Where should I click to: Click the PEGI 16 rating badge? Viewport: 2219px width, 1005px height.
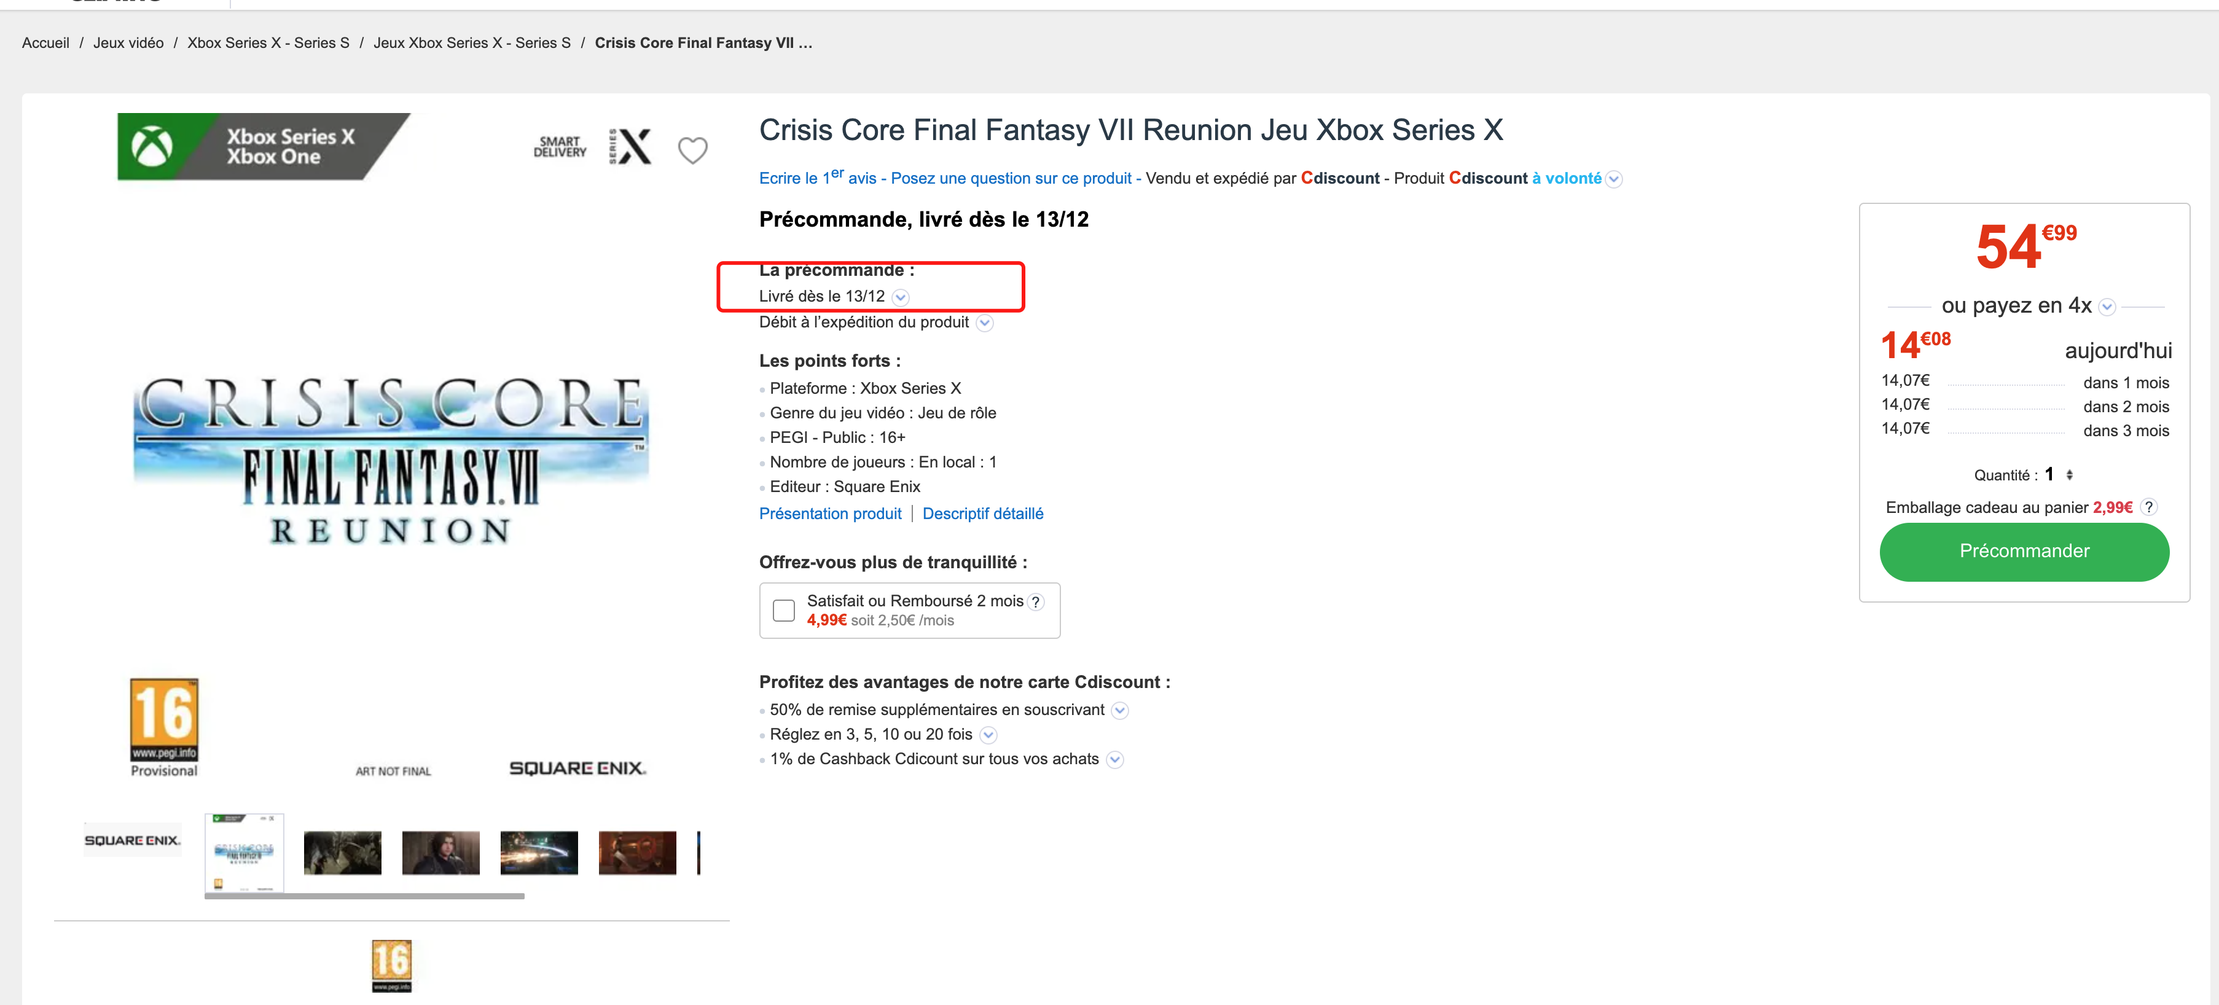163,720
